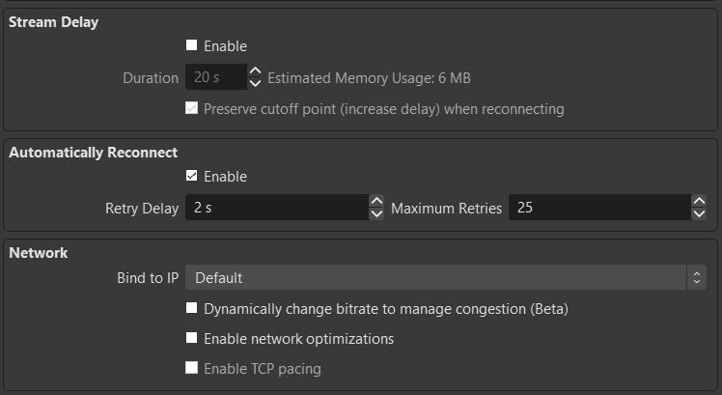Image resolution: width=722 pixels, height=395 pixels.
Task: Decrease Maximum Retries with down arrow
Action: coord(699,214)
